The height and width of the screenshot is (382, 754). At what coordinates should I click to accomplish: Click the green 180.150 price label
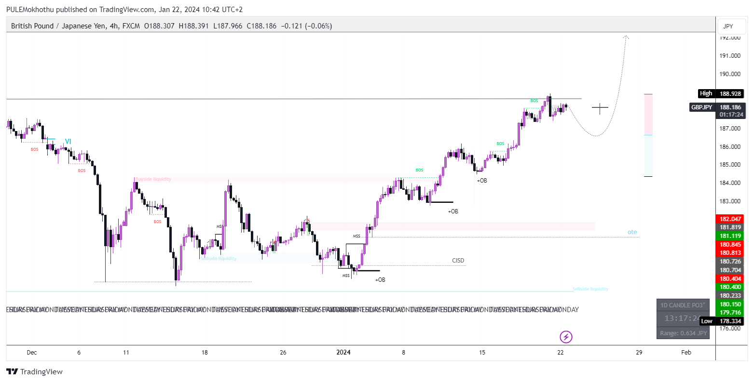tap(730, 304)
